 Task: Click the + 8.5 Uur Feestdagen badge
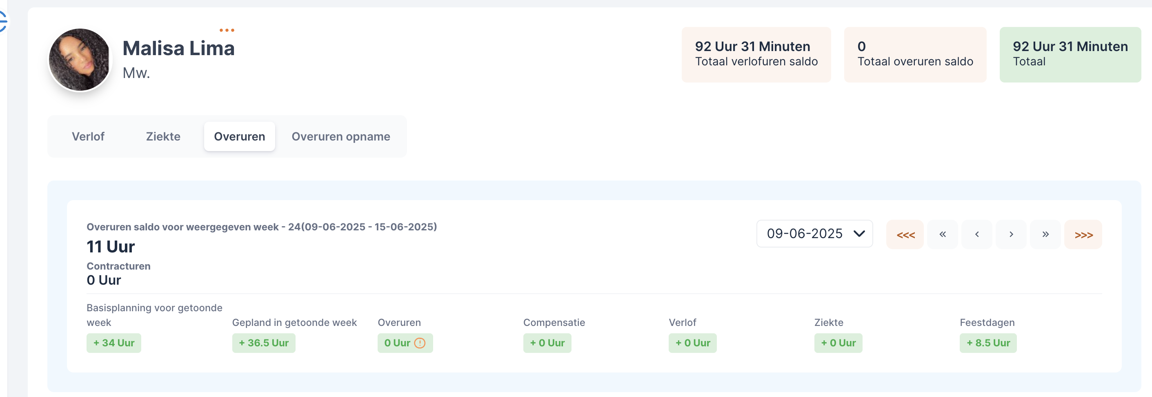click(988, 343)
